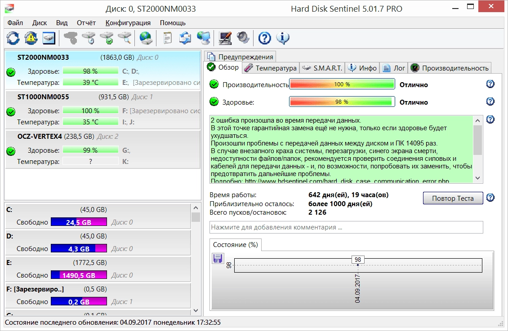Image resolution: width=508 pixels, height=331 pixels.
Task: Click down arrow of the description box scrollbar
Action: click(x=477, y=178)
